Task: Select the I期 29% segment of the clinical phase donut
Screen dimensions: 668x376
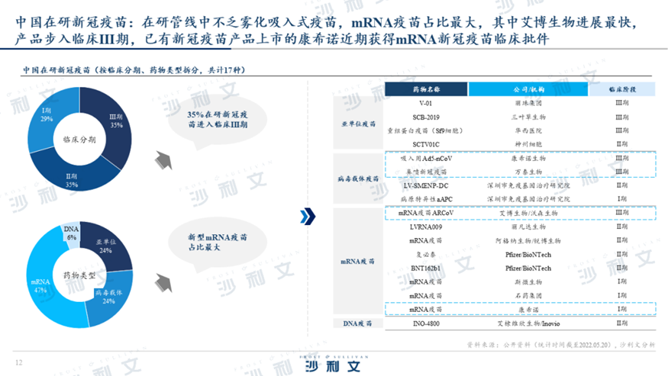Action: (x=47, y=115)
